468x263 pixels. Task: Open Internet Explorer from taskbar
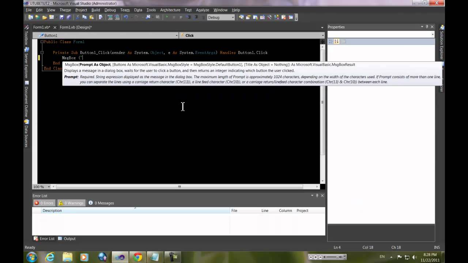[49, 257]
